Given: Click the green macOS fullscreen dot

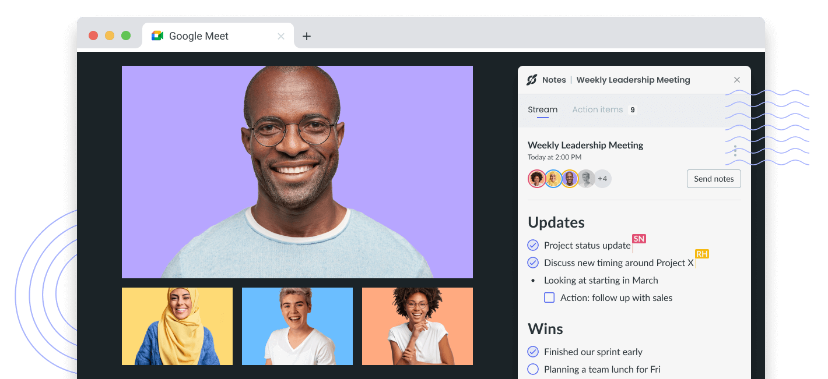Looking at the screenshot, I should [x=126, y=36].
